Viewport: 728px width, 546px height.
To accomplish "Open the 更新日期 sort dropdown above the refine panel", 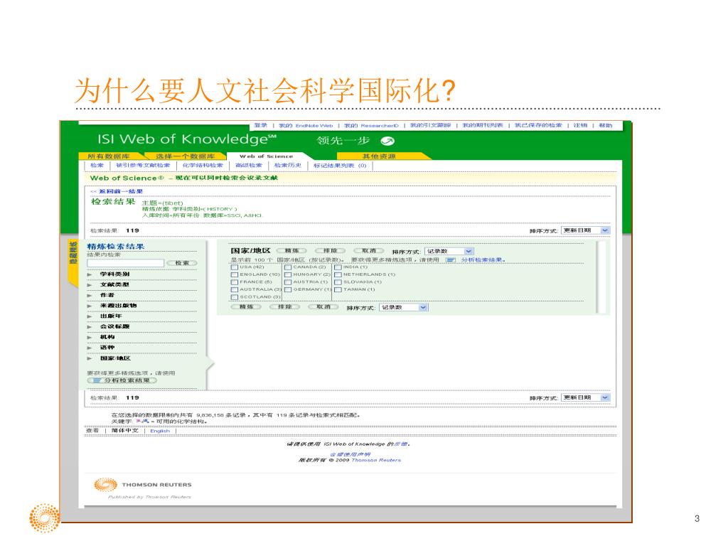I will tap(585, 230).
